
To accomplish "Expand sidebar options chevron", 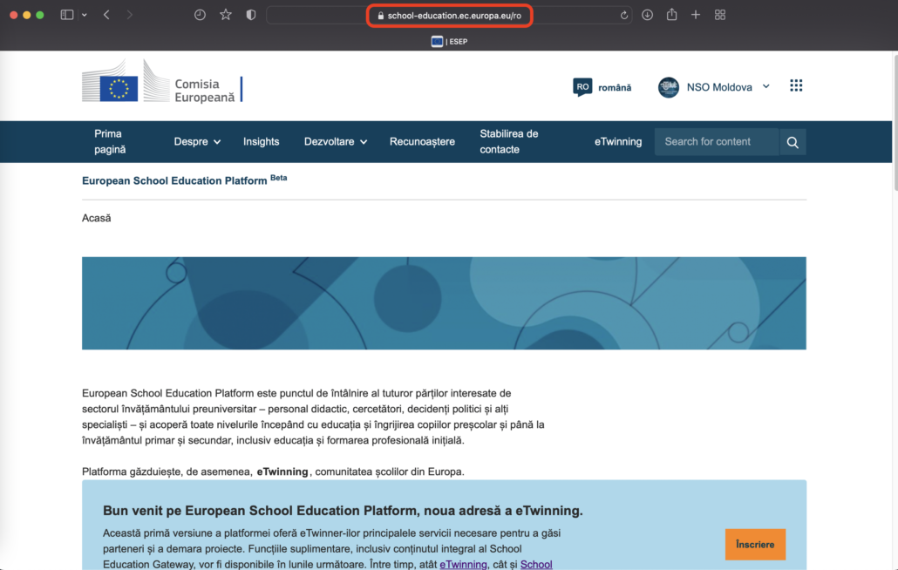I will (85, 15).
